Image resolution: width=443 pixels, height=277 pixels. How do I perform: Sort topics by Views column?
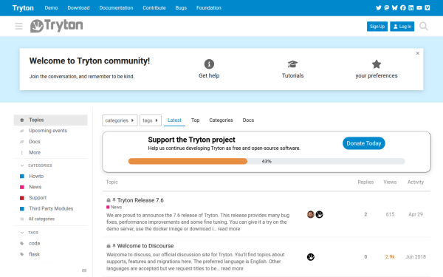(x=390, y=182)
